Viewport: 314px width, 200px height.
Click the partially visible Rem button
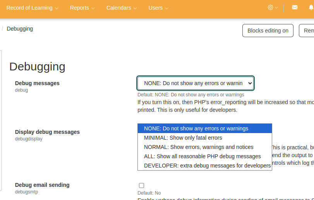[307, 31]
